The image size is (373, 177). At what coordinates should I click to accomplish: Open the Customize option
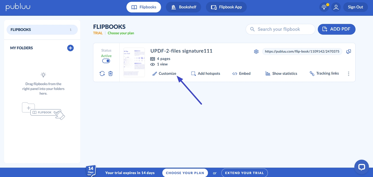coord(164,74)
